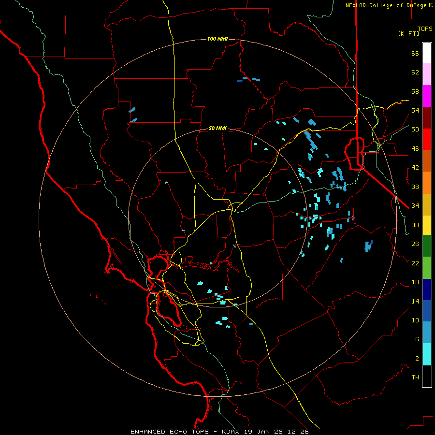Click the cyan 6 legend swatch

click(x=427, y=354)
